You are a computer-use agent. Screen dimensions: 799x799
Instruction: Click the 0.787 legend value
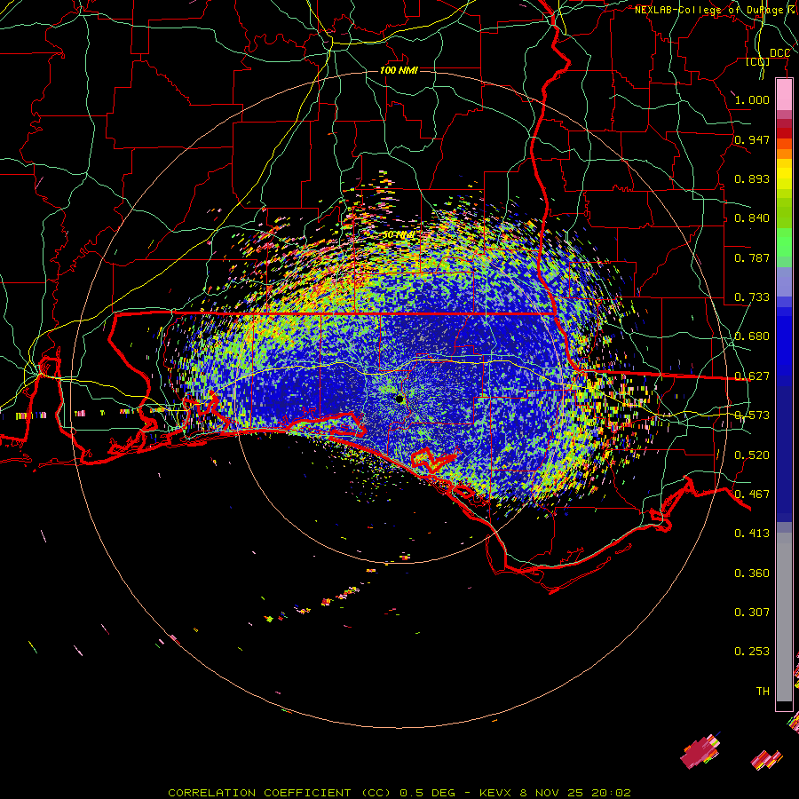click(752, 257)
